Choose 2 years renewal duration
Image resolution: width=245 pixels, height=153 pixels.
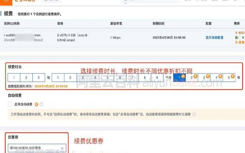coord(192,78)
